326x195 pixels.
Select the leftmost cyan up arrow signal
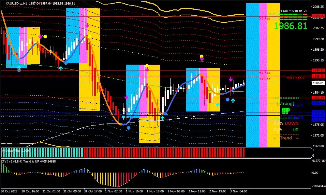[19, 67]
